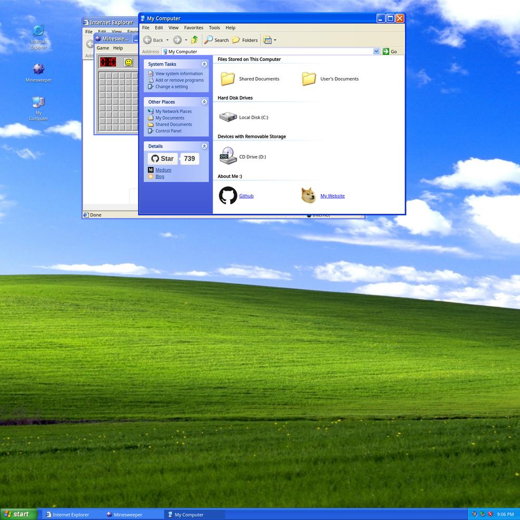Open the Github link under About Me
Viewport: 520px width, 520px height.
(246, 196)
